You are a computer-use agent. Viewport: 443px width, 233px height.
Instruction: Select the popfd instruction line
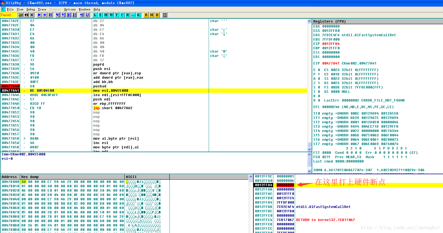[99, 65]
